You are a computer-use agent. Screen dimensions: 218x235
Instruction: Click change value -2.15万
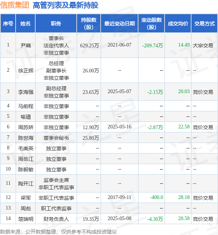click(x=155, y=92)
